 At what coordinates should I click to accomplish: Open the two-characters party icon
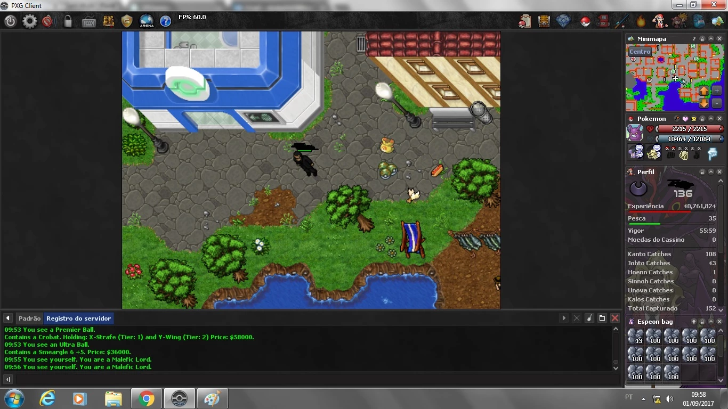coord(680,21)
